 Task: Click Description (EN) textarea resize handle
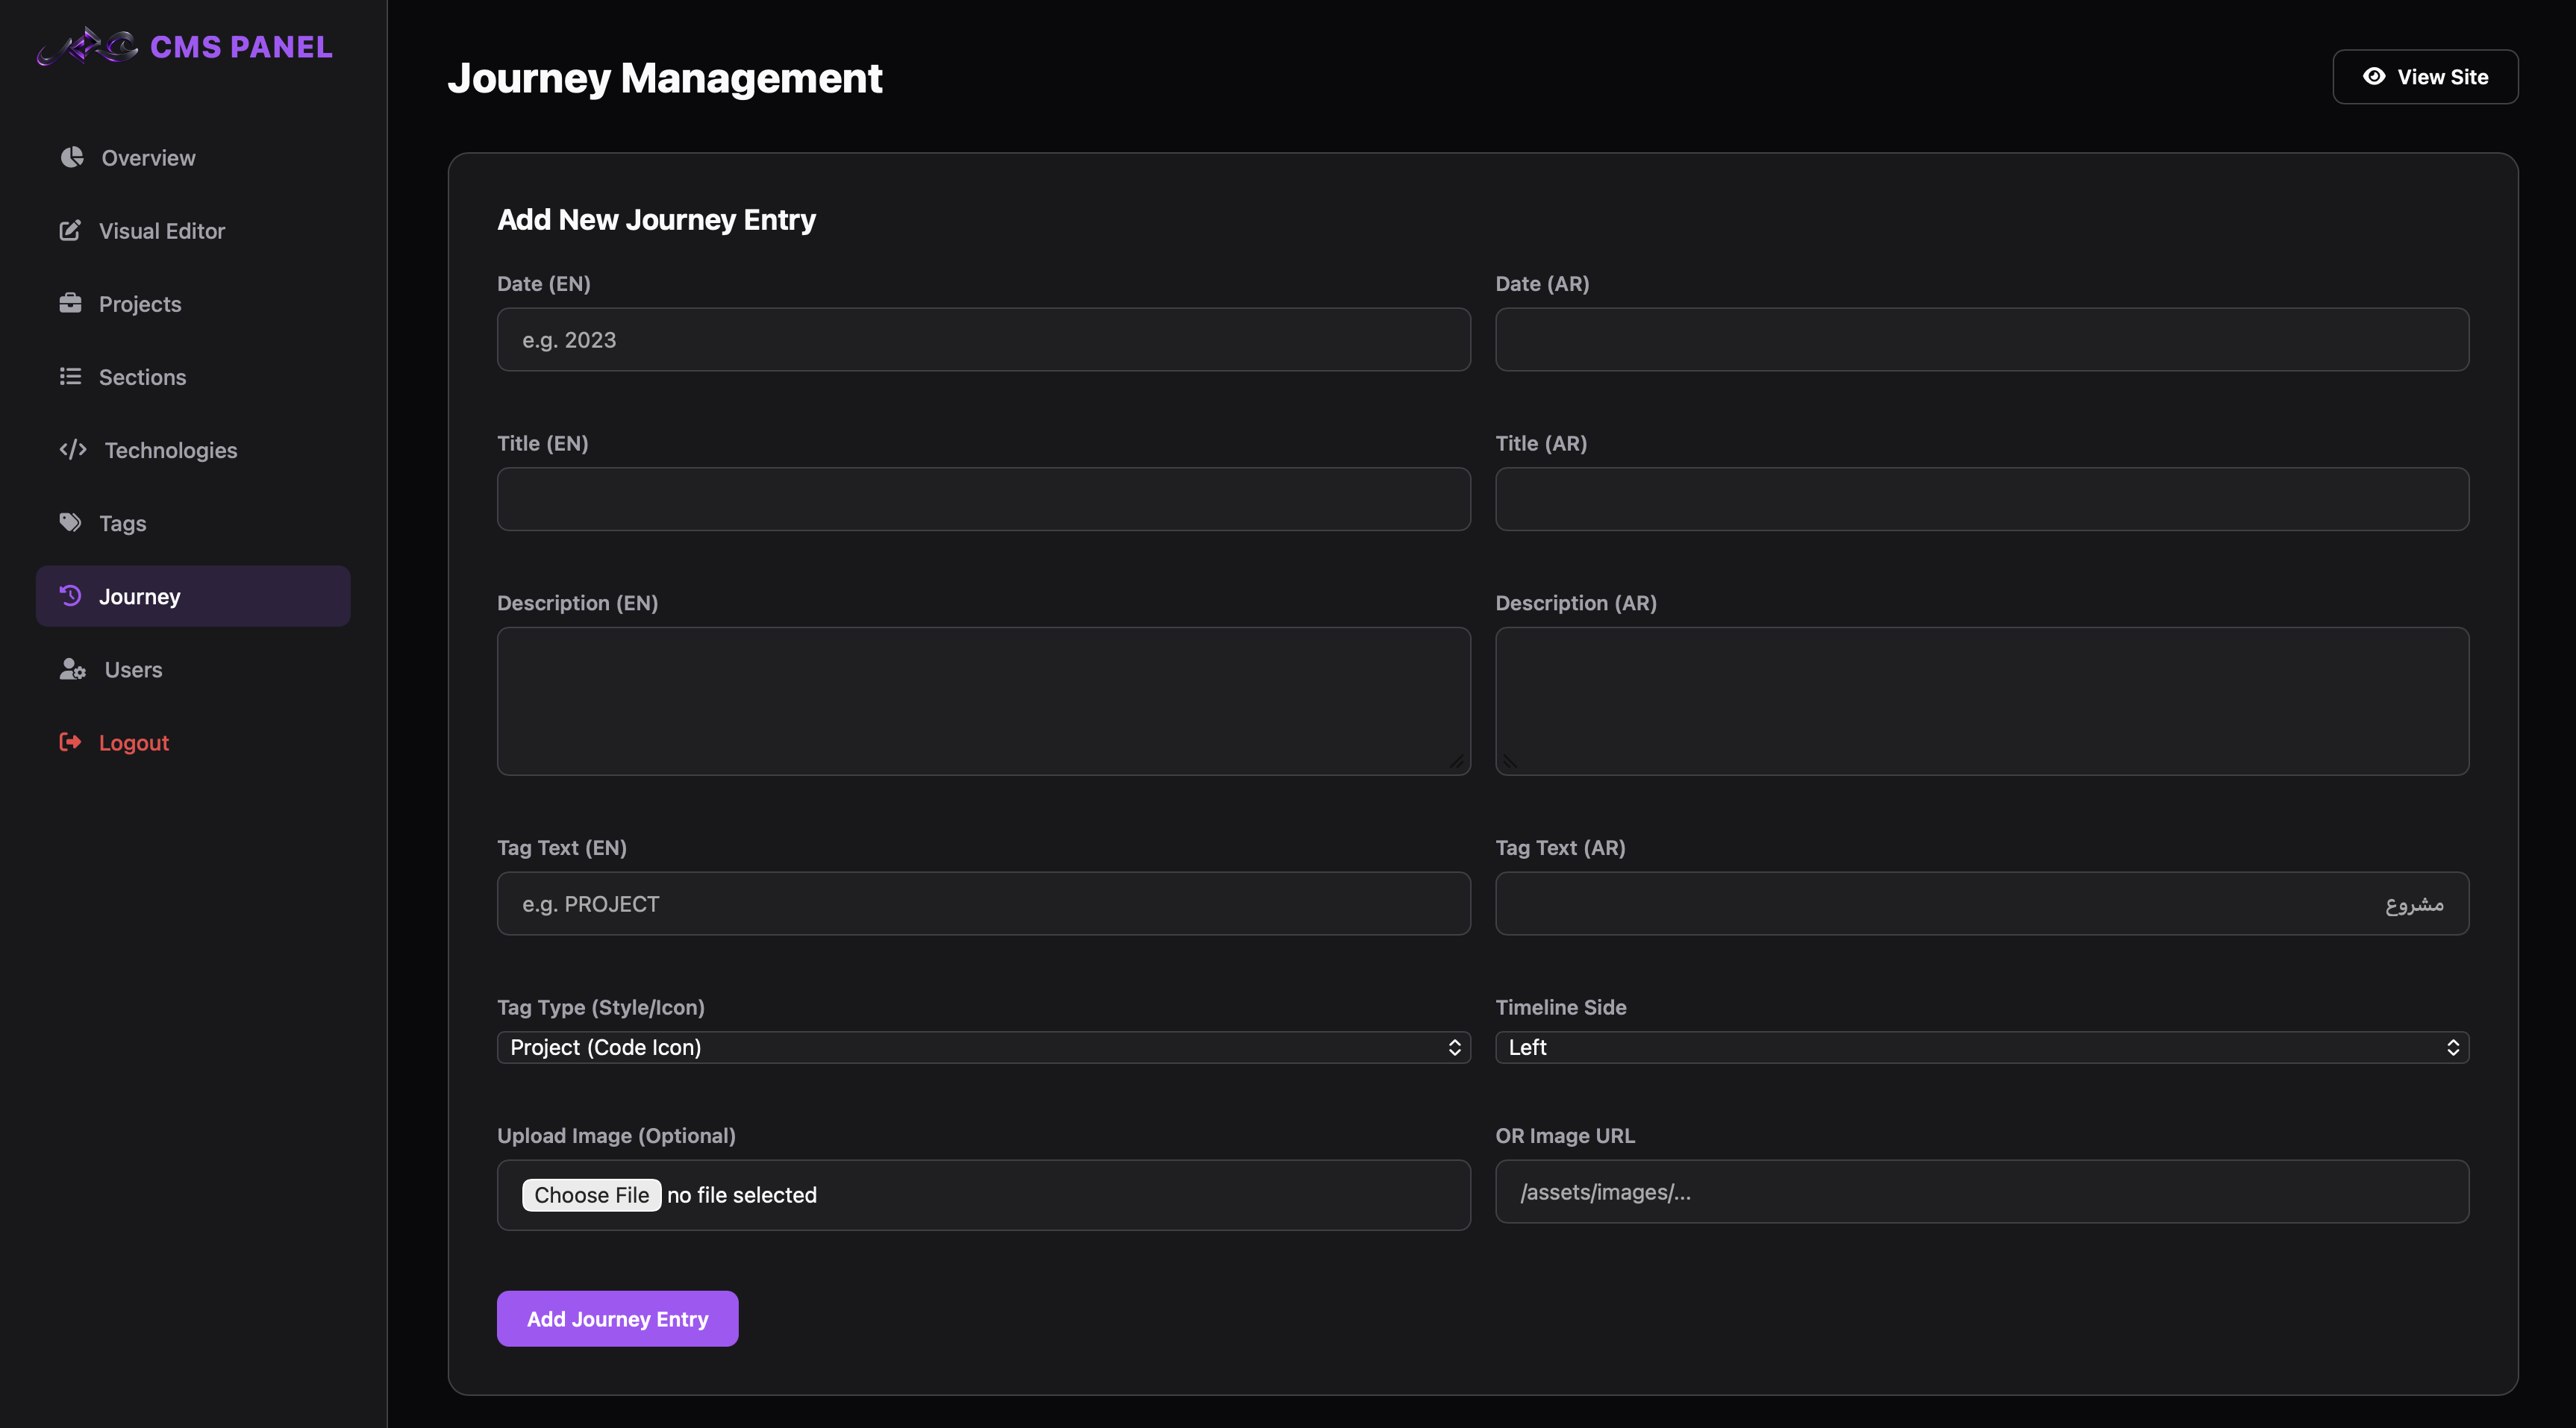[1457, 762]
